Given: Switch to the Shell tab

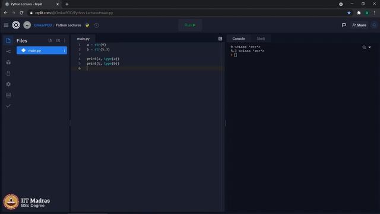Looking at the screenshot, I should tap(261, 39).
